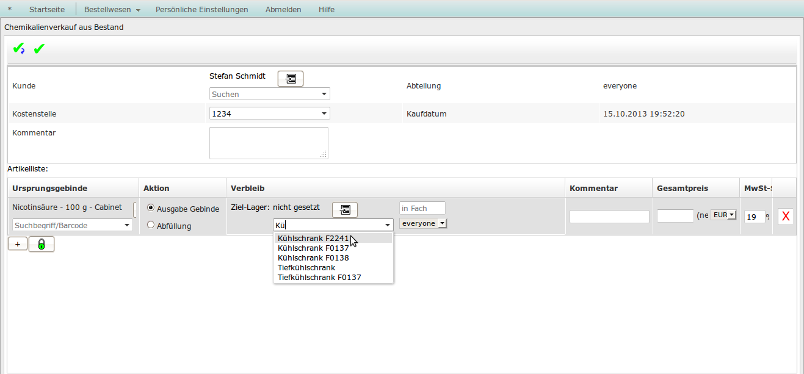
Task: Open the Kunde Suchen combo box
Action: 269,94
